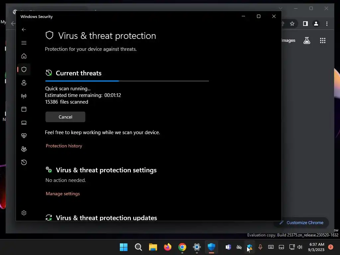The width and height of the screenshot is (340, 255).
Task: Click the '15386 files scanned' text
Action: [x=66, y=102]
